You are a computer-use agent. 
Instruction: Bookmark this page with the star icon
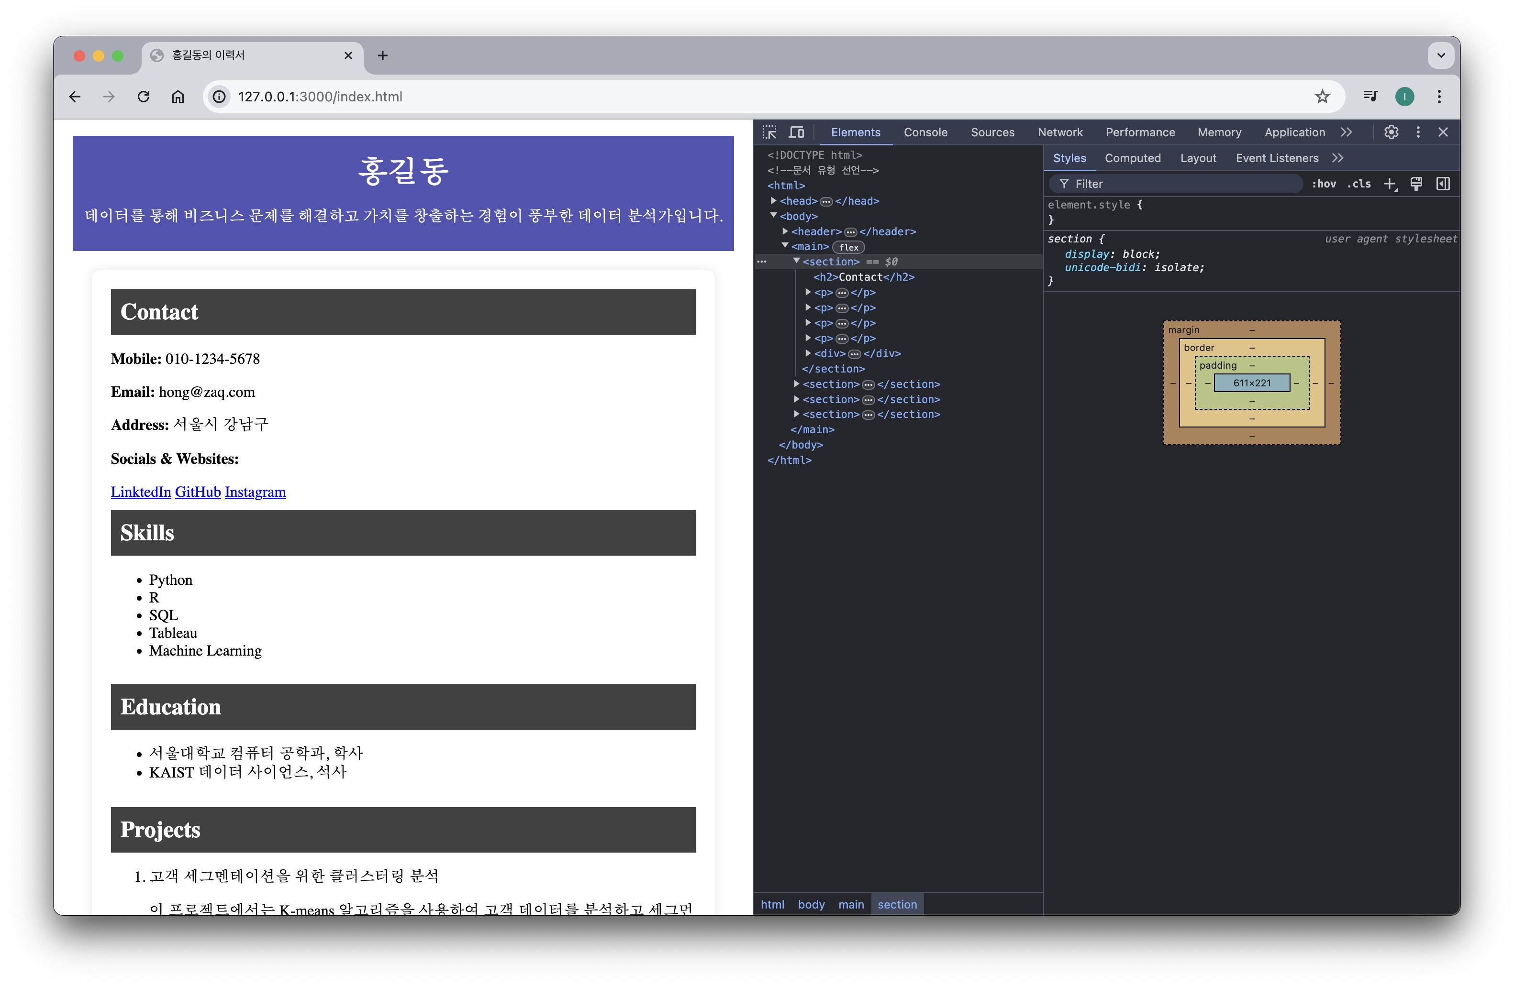point(1323,97)
